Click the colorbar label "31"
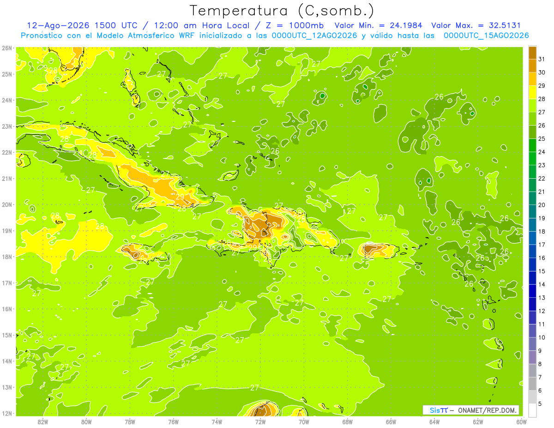The width and height of the screenshot is (554, 428). pyautogui.click(x=542, y=59)
